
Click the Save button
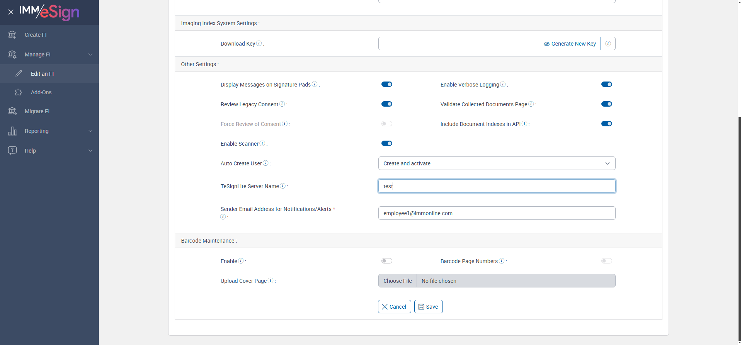[x=428, y=307]
